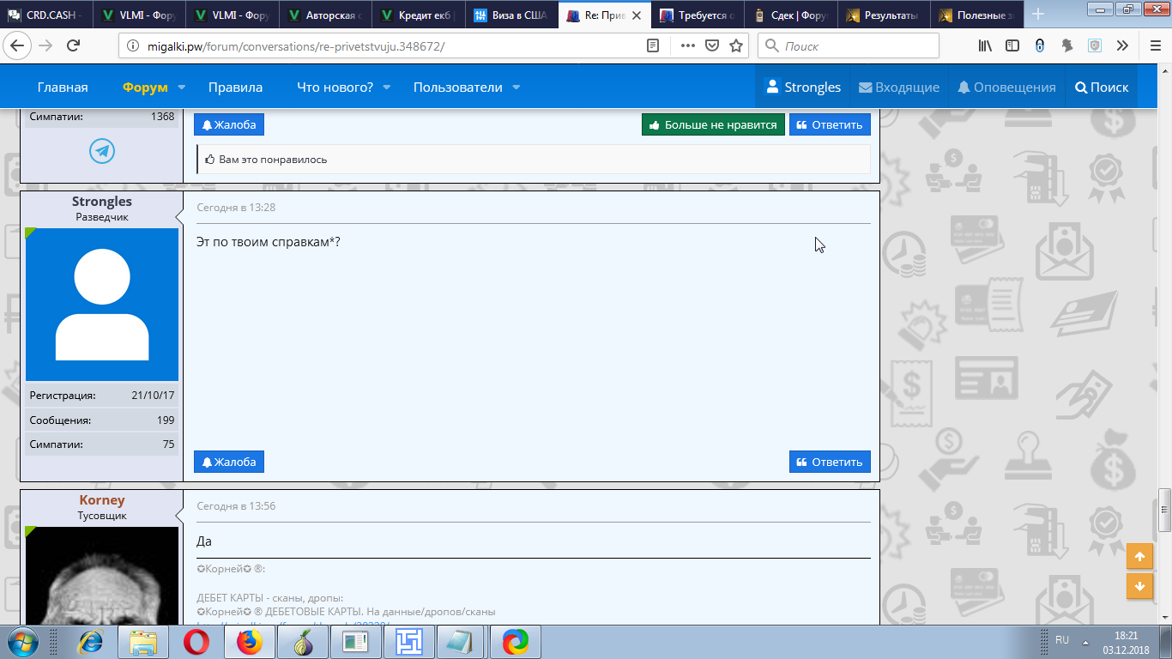Viewport: 1172px width, 659px height.
Task: Click the page vertical scrollbar thumb
Action: (1164, 510)
